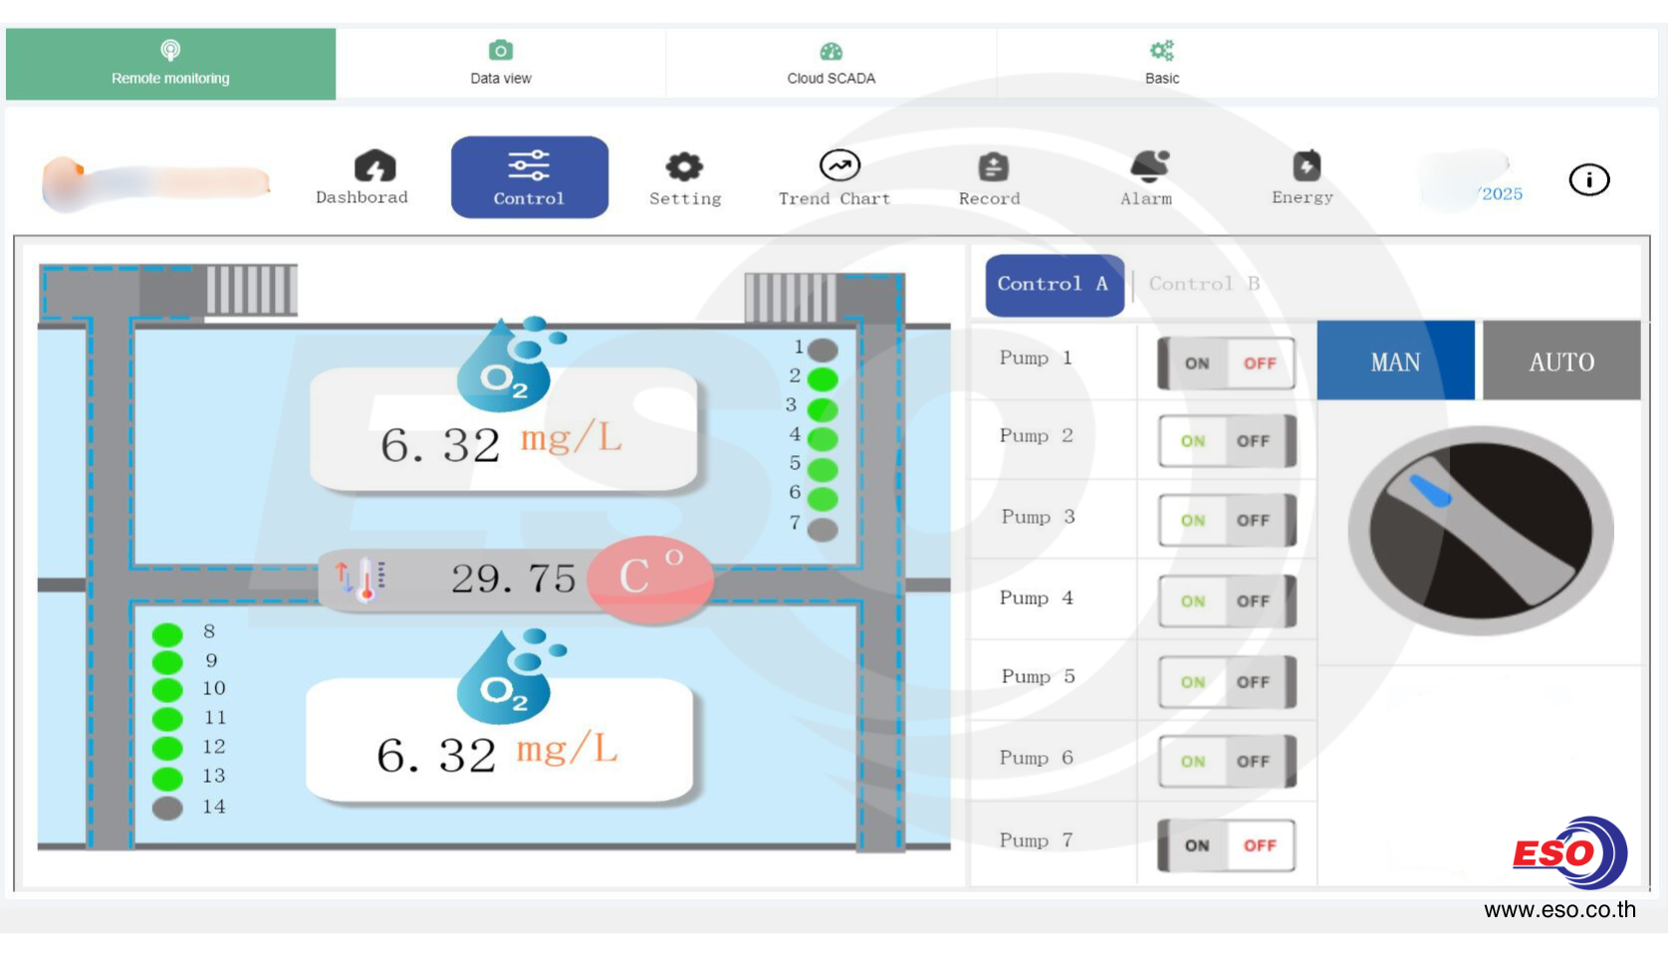Select the Control toolbar button
This screenshot has width=1668, height=956.
click(x=529, y=177)
